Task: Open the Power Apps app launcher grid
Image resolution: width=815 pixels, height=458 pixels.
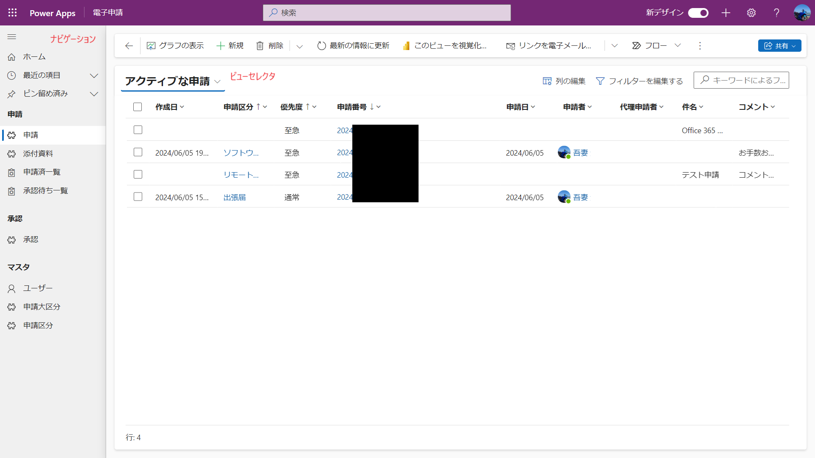Action: tap(12, 13)
